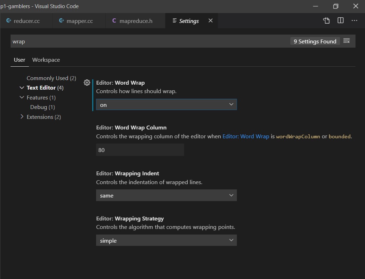This screenshot has height=279, width=365.
Task: Open the mapreduce.h tab
Action: [135, 21]
